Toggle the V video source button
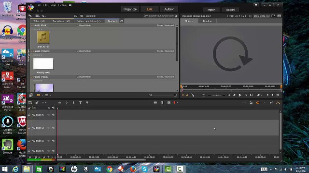Screen dimensions: 309x173 [183, 95]
